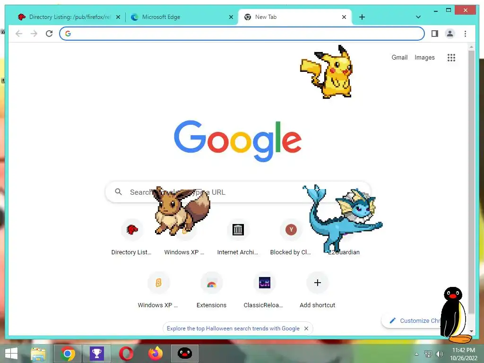
Task: Open the Directory List shortcut
Action: pos(131,238)
